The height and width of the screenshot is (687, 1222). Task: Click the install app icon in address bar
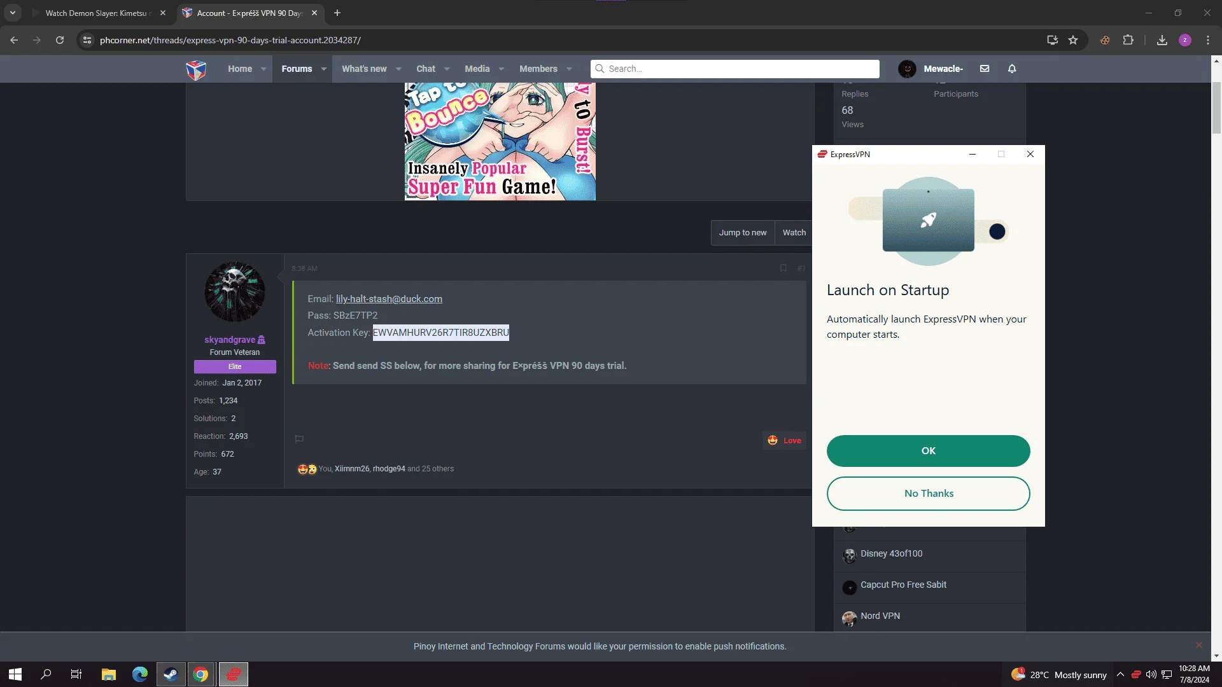point(1052,40)
